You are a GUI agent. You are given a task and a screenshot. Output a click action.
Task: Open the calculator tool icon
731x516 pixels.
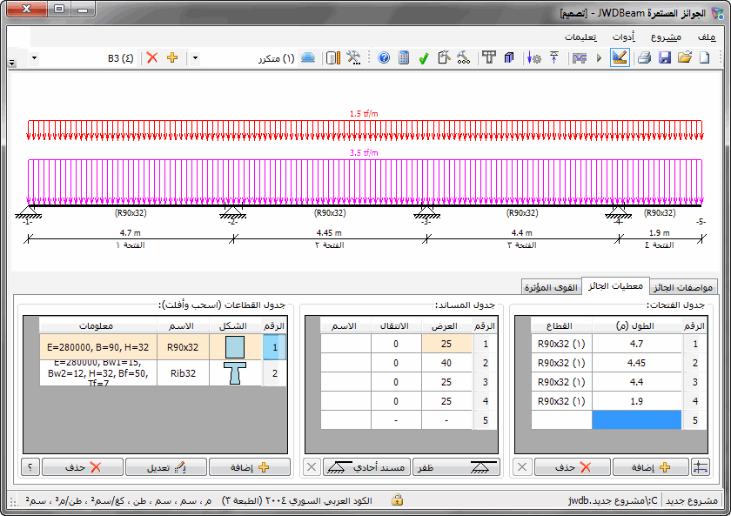point(404,58)
